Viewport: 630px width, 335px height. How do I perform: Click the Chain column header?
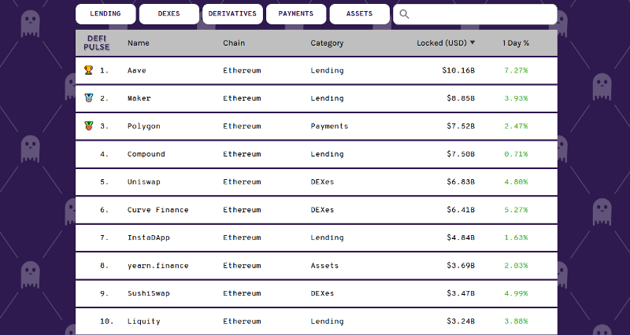pos(234,43)
